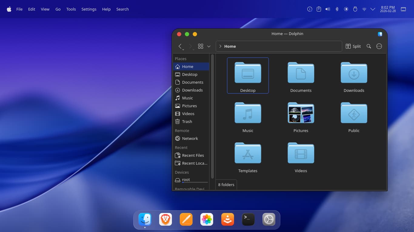Launch VLC from the dock

[x=227, y=219]
